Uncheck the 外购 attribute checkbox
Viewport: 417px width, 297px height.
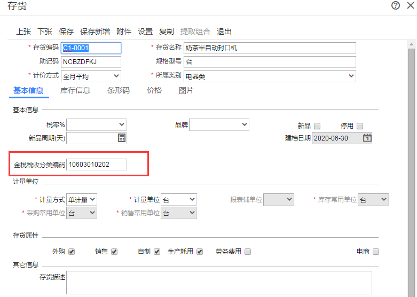point(72,252)
